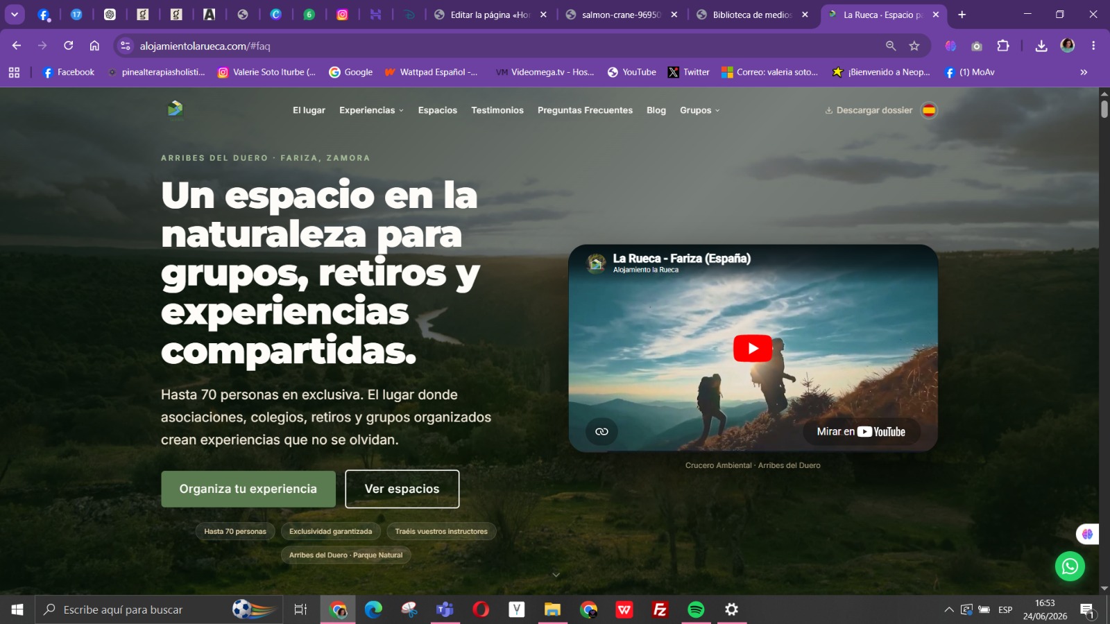
Task: Go back to the previous page
Action: pyautogui.click(x=17, y=46)
